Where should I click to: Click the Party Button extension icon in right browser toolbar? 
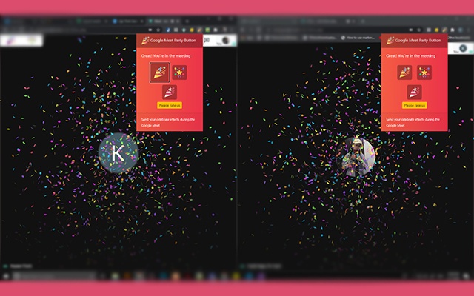pos(444,30)
